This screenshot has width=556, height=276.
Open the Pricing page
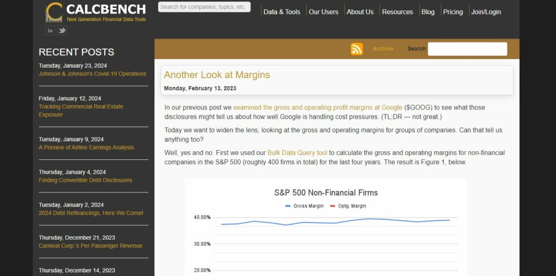click(x=453, y=12)
